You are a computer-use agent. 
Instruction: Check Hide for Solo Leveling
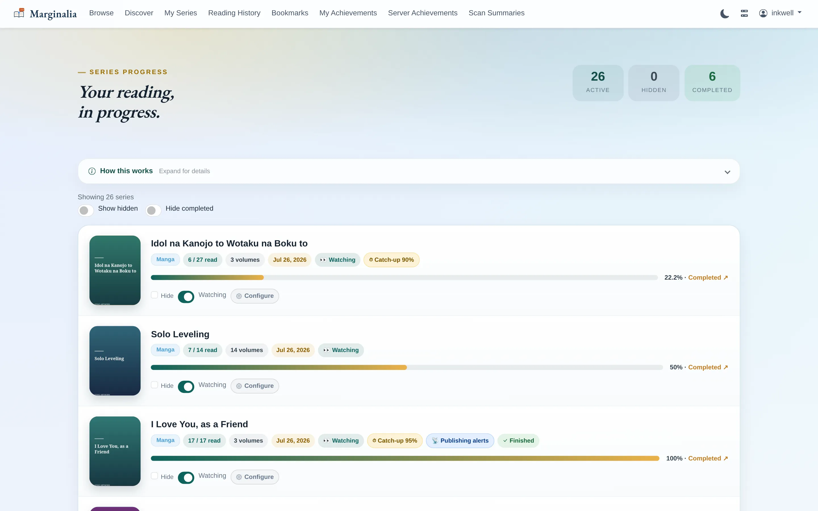click(x=155, y=385)
